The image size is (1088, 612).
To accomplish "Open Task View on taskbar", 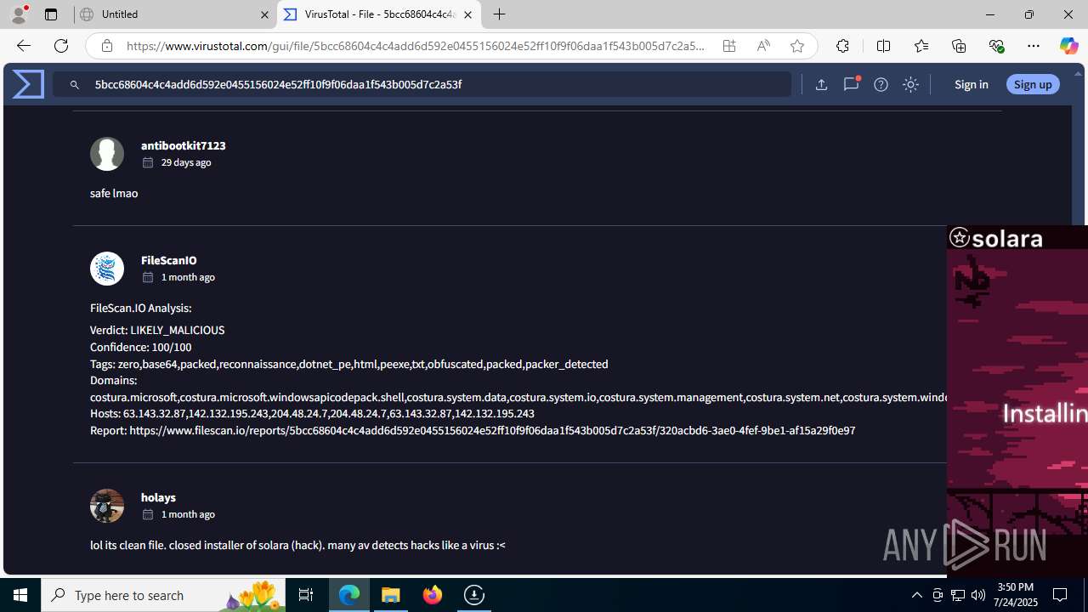I will click(306, 595).
